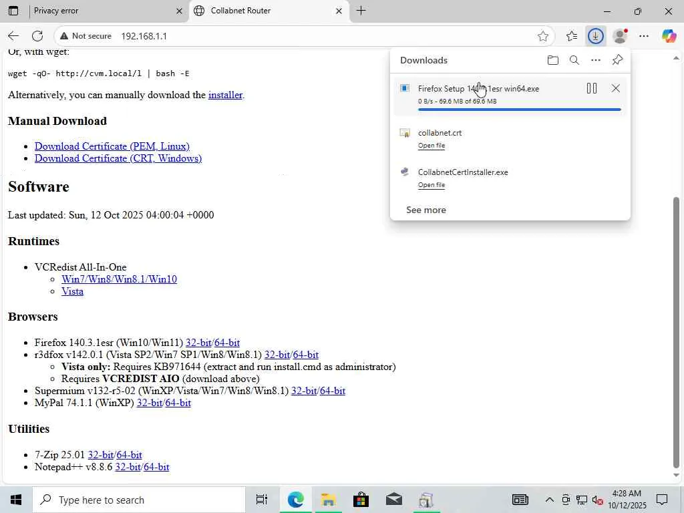This screenshot has height=513, width=684.
Task: Click See more in Downloads panel
Action: [425, 210]
